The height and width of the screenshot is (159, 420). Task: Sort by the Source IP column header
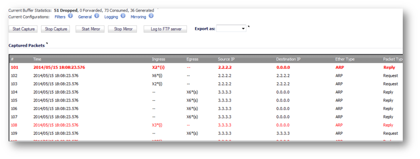(226, 59)
